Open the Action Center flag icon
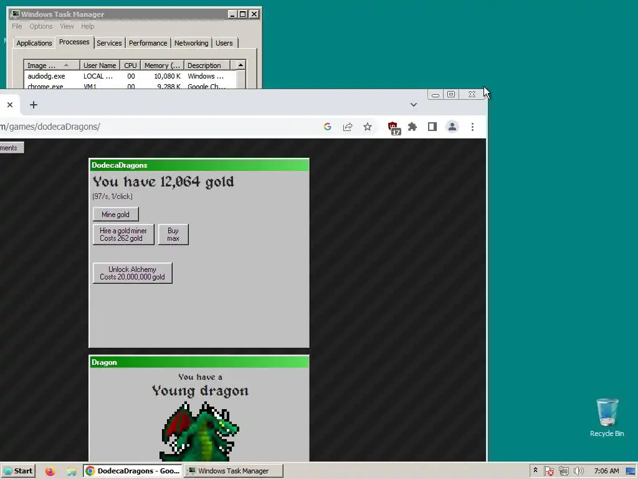This screenshot has width=638, height=479. (548, 471)
